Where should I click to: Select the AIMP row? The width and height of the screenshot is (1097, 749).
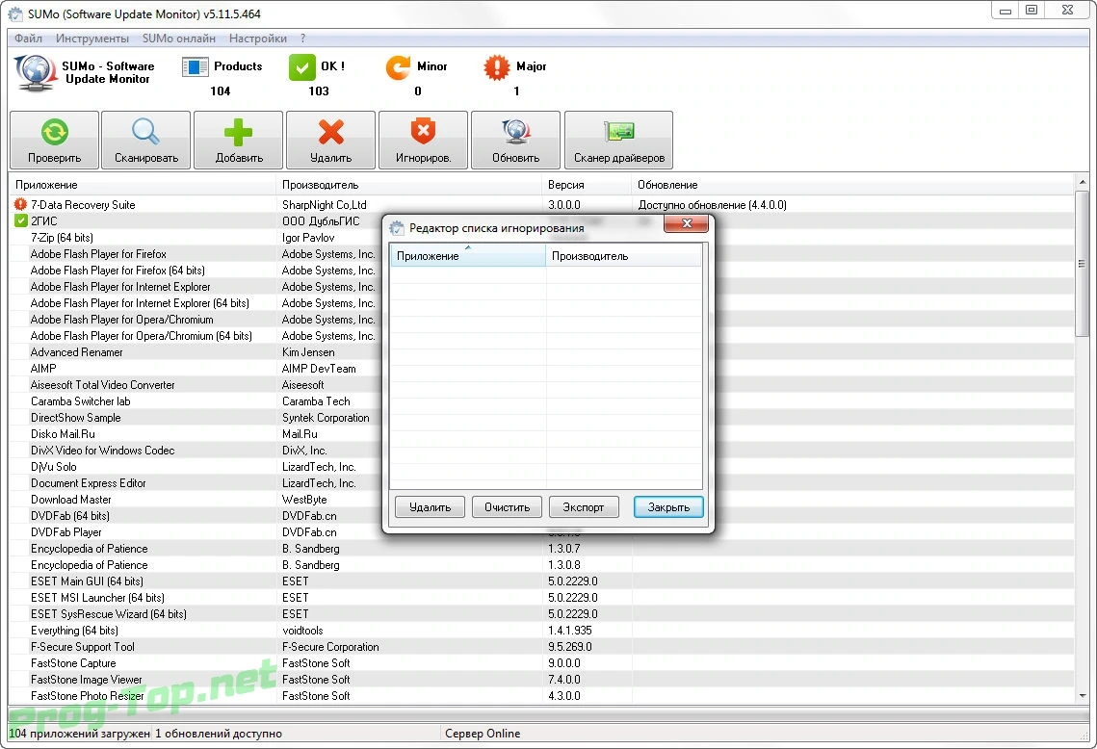tap(541, 368)
